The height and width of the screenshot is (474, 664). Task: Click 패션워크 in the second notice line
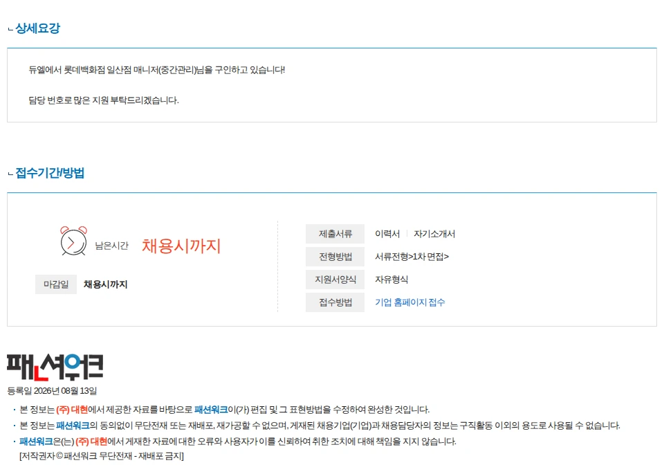pyautogui.click(x=73, y=426)
